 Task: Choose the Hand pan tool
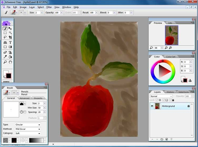[x=10, y=62]
